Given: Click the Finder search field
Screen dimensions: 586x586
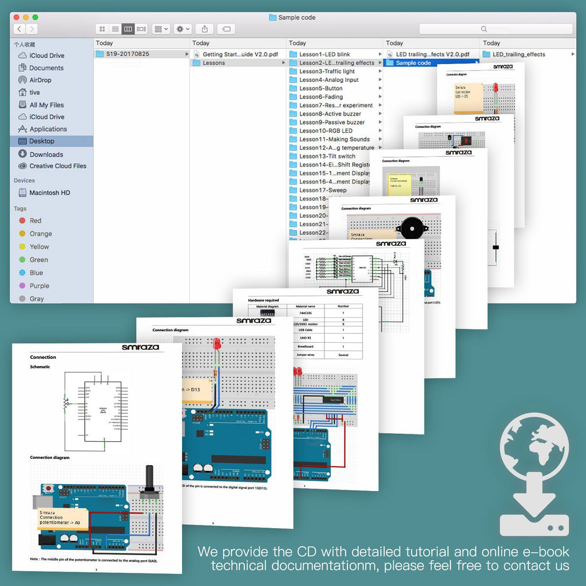Looking at the screenshot, I should [x=496, y=29].
